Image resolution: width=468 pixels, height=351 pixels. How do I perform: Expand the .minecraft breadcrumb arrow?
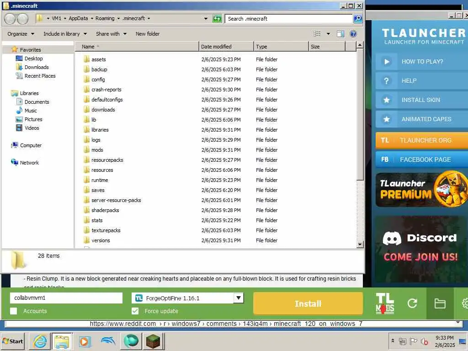tap(149, 18)
